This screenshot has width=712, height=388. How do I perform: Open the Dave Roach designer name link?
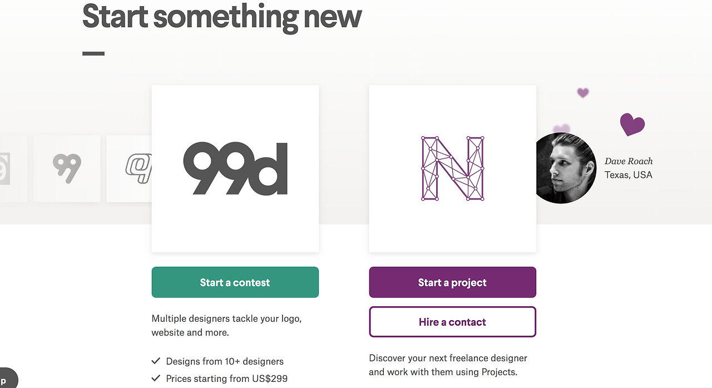(629, 161)
